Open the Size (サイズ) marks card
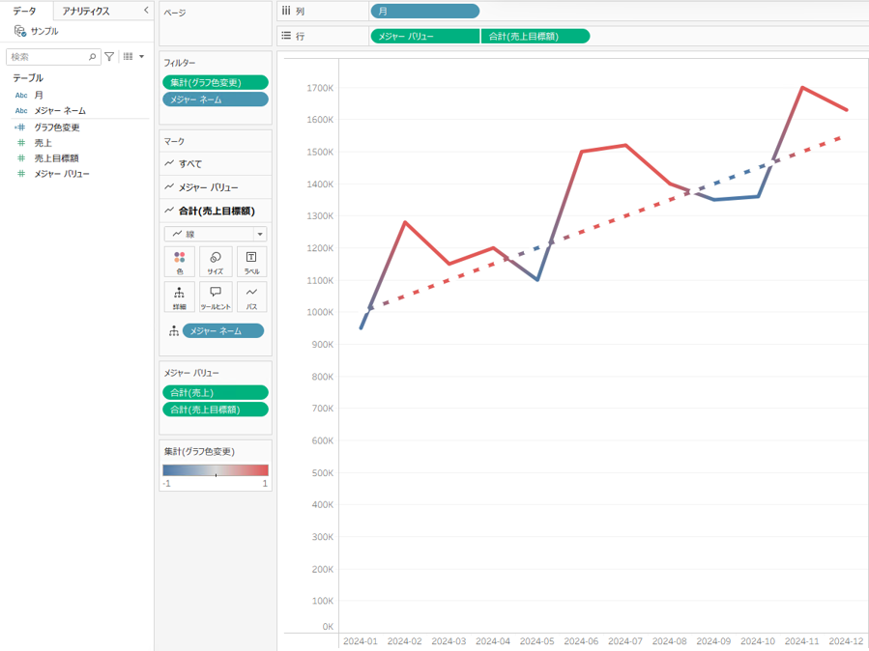This screenshot has width=869, height=651. (x=216, y=262)
